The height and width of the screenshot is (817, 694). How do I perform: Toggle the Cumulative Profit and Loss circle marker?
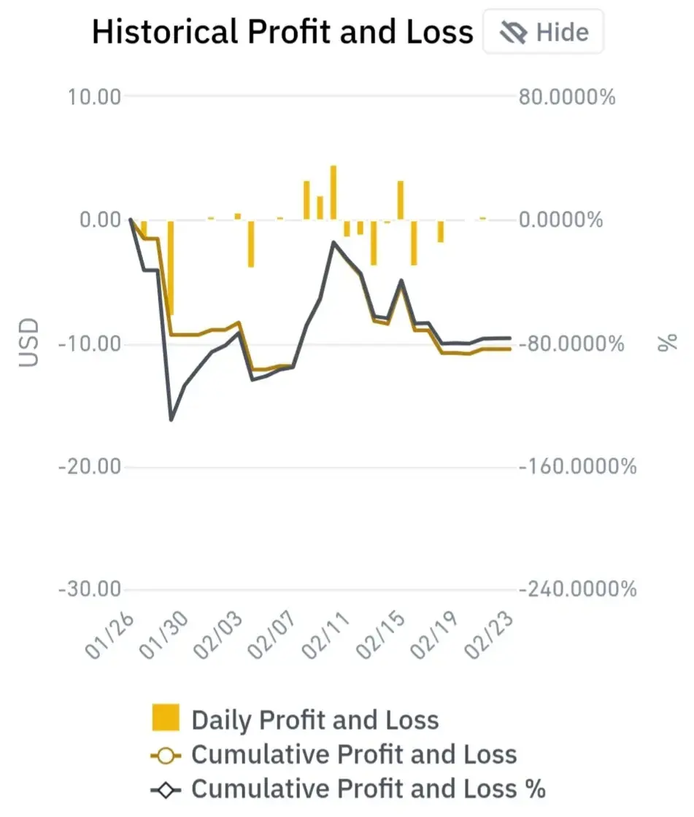(166, 756)
